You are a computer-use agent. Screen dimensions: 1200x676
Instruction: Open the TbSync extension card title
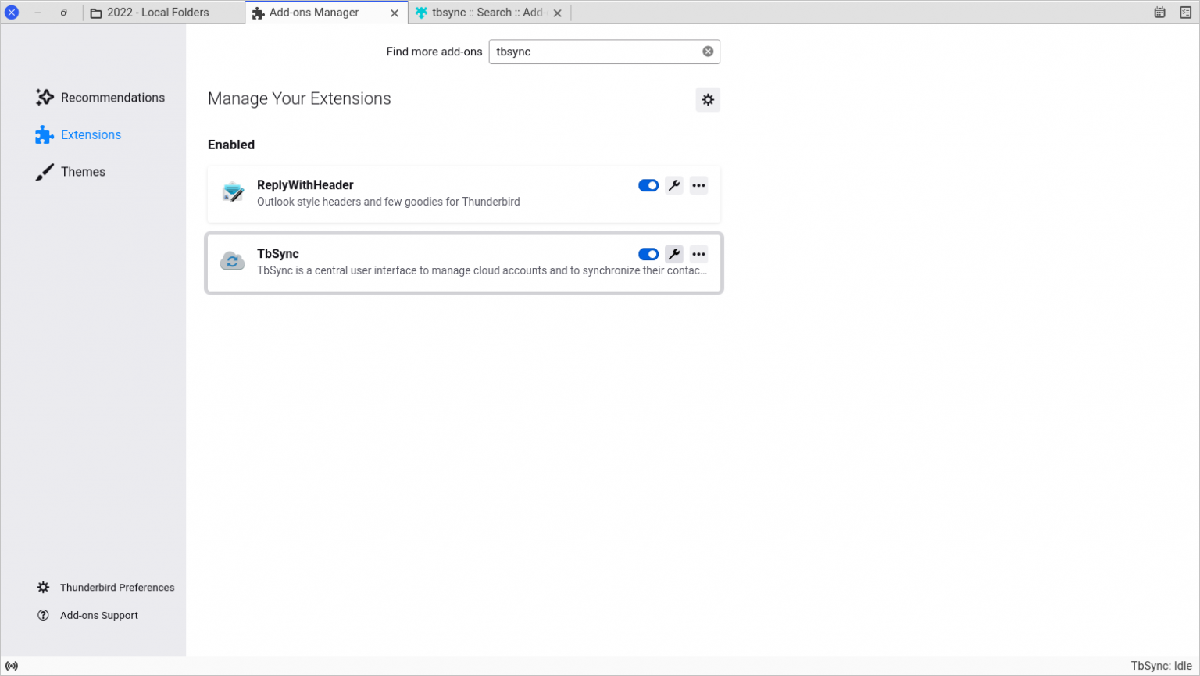[x=278, y=254]
